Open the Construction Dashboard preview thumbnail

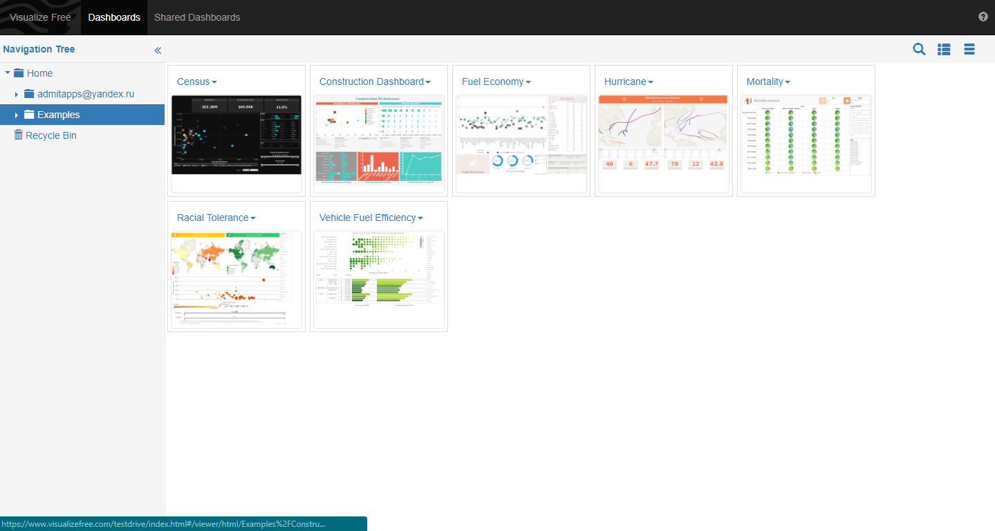(379, 144)
